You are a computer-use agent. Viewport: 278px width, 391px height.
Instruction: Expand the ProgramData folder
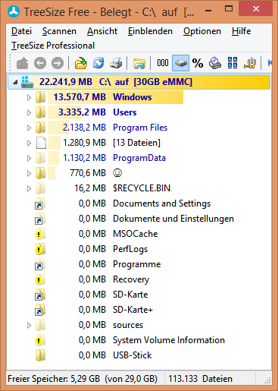click(29, 158)
